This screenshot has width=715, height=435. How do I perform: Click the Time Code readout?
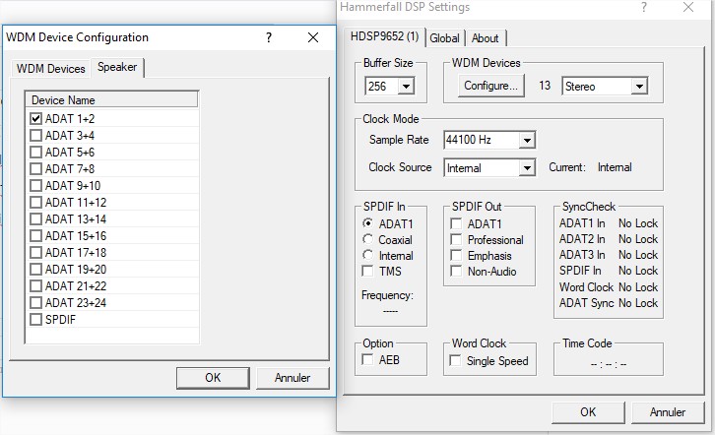point(609,364)
